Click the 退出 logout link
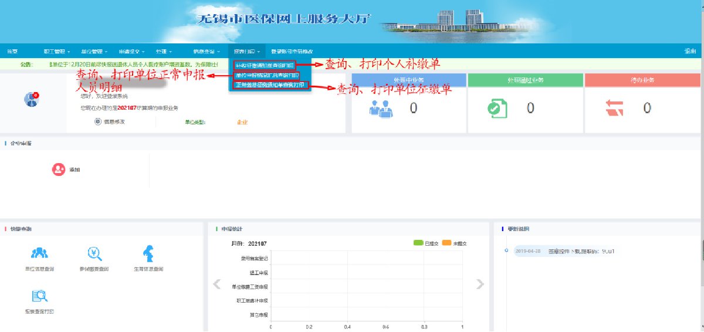Screen dimensions: 704x332 point(689,52)
